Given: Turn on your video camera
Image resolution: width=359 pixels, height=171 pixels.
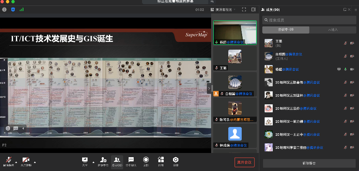Looking at the screenshot, I should (26, 161).
